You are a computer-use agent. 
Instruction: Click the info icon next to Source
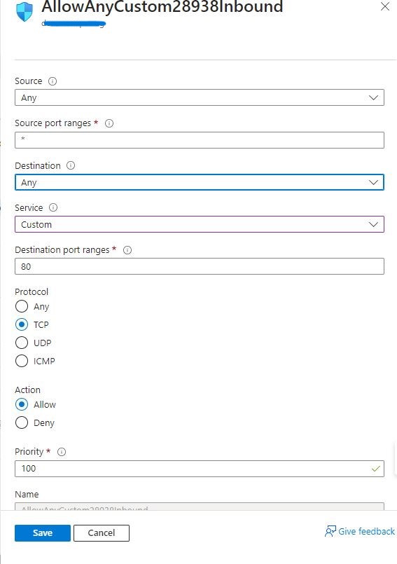pos(53,81)
